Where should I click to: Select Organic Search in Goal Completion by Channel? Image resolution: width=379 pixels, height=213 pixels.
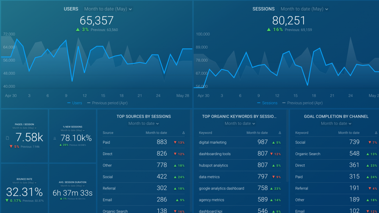[308, 154]
